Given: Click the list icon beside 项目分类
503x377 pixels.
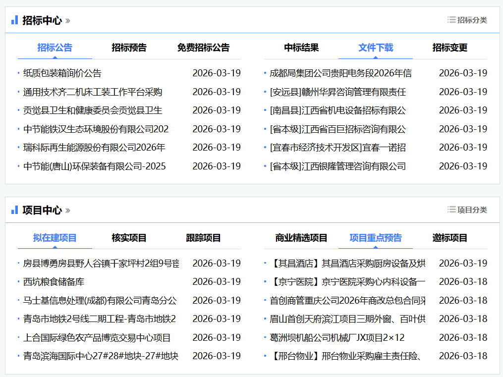Looking at the screenshot, I should pos(451,210).
